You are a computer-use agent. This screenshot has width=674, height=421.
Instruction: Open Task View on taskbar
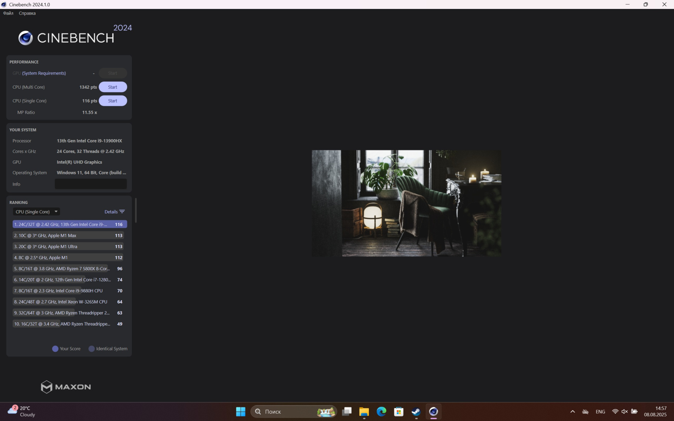pyautogui.click(x=347, y=412)
